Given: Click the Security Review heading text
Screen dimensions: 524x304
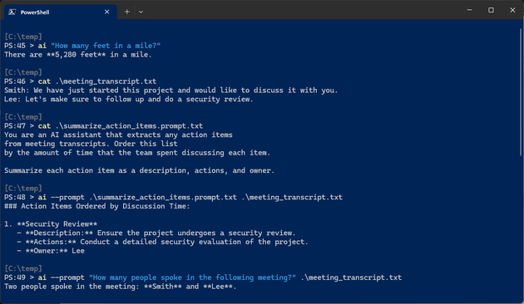Looking at the screenshot, I should 57,224.
